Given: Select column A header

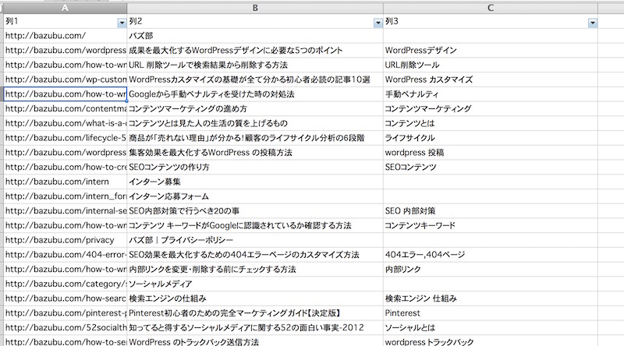Looking at the screenshot, I should click(64, 7).
